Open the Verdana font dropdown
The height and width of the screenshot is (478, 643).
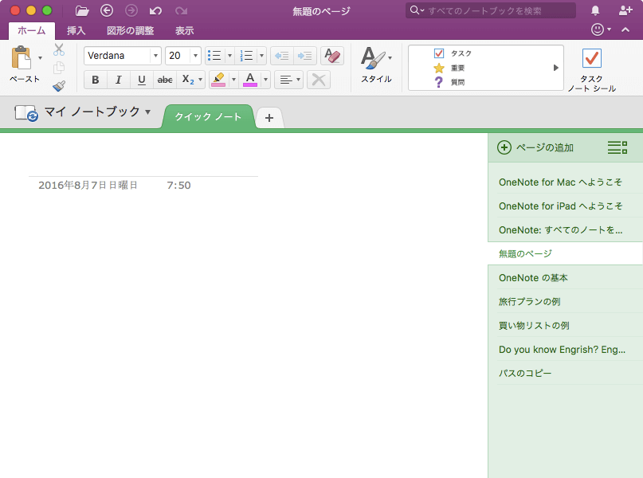(156, 56)
